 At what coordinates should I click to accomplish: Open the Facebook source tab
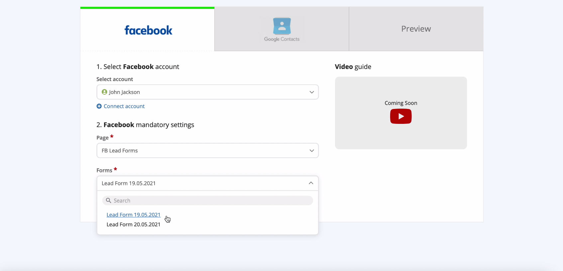147,29
